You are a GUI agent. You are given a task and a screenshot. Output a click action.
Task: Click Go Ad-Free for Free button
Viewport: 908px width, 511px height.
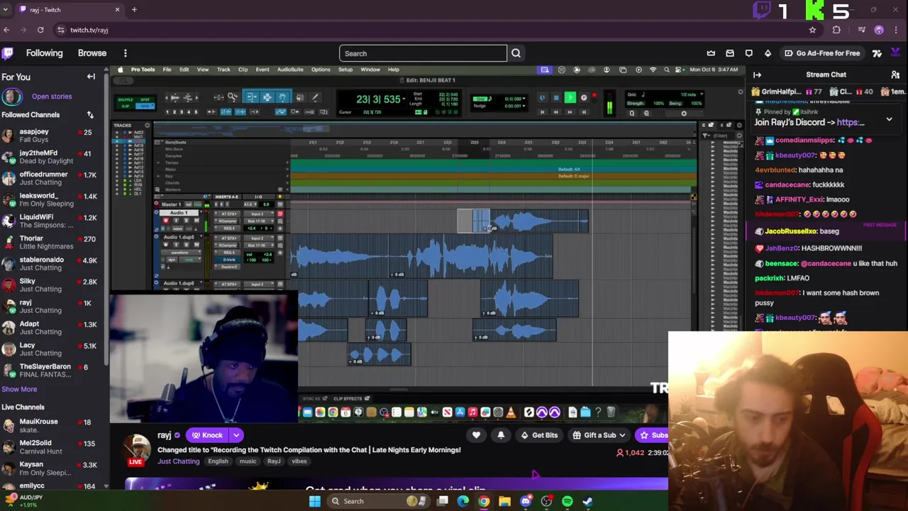point(821,53)
